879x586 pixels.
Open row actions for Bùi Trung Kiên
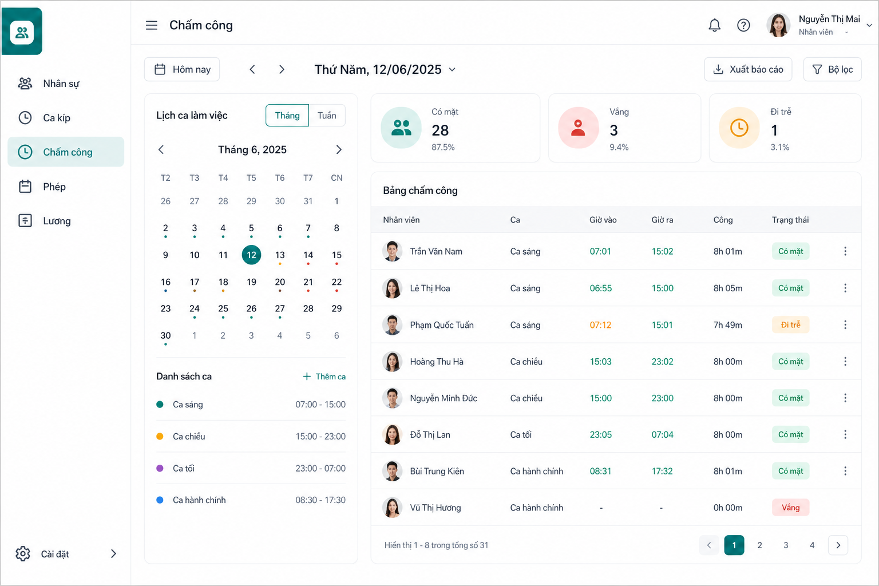(845, 471)
